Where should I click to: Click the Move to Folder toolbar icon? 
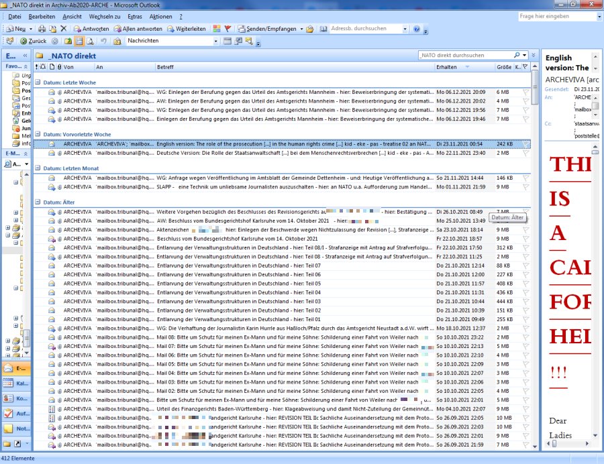pyautogui.click(x=53, y=29)
